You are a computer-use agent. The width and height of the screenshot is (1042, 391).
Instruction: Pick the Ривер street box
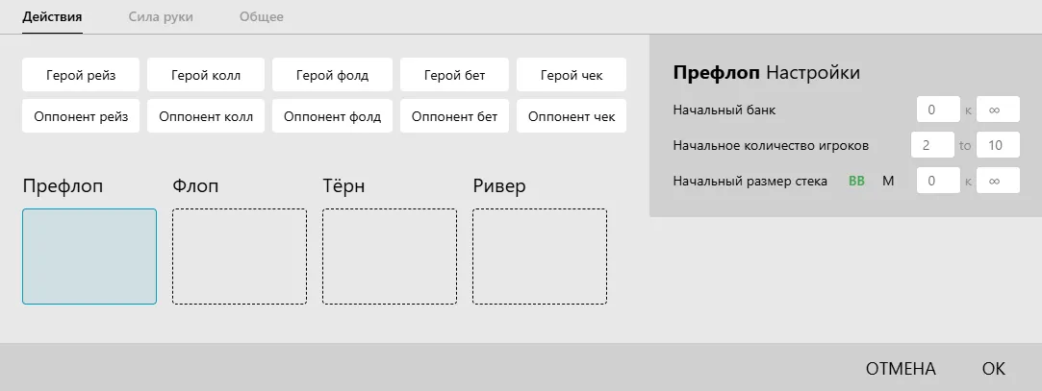[x=540, y=257]
